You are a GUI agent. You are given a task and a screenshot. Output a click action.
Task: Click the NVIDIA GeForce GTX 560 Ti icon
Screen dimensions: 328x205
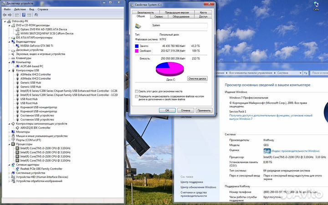click(18, 46)
